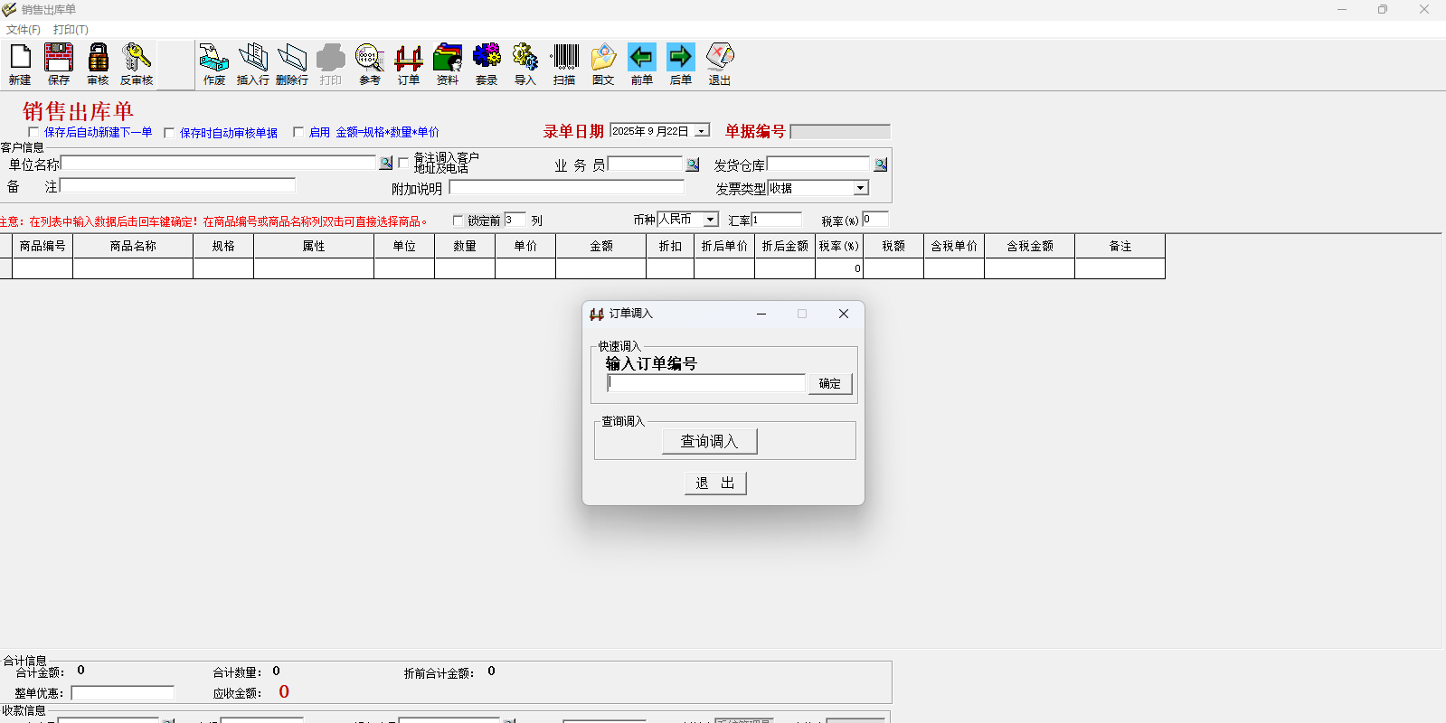Click the 确定 button in order dialog
1446x723 pixels.
pos(829,384)
